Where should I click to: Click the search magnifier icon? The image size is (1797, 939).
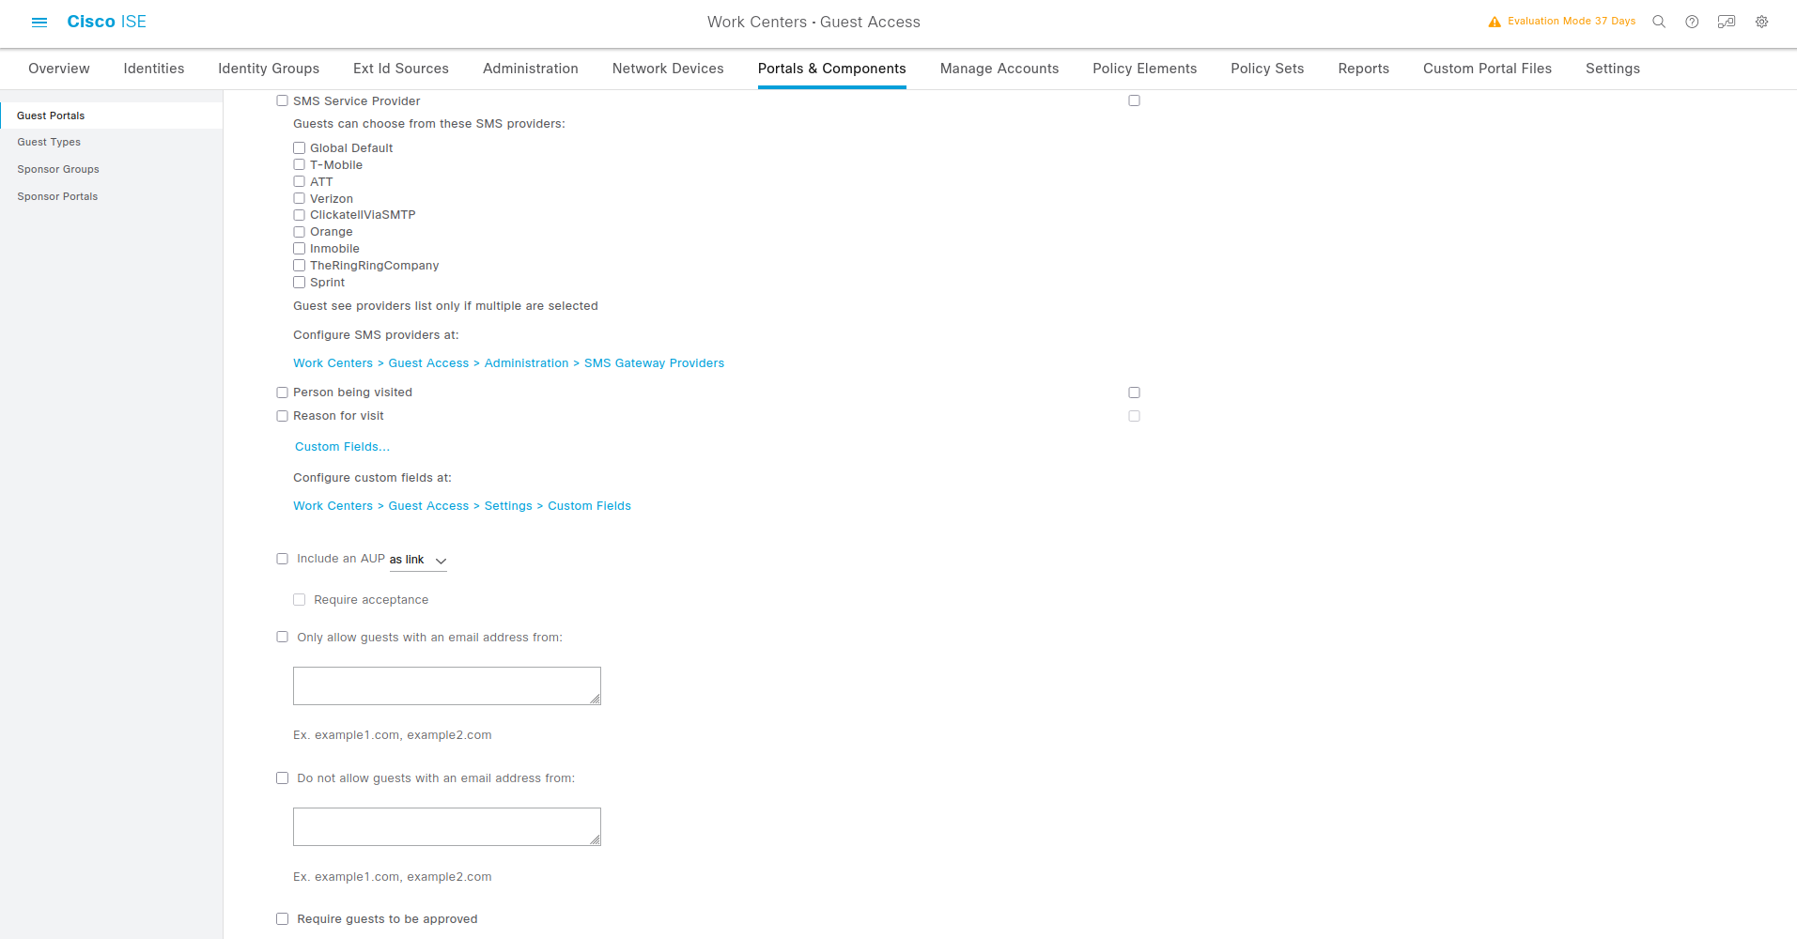tap(1659, 22)
